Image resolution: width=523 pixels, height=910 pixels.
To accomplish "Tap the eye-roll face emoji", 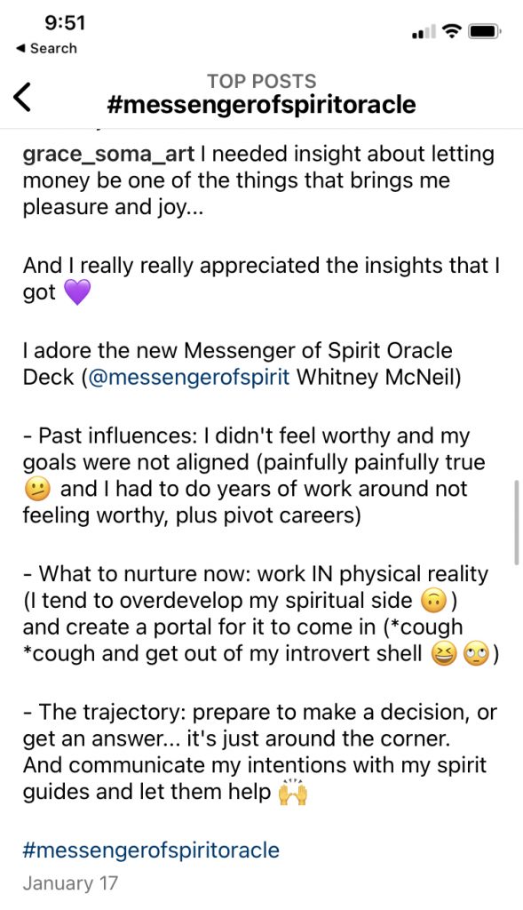I will coord(477,655).
